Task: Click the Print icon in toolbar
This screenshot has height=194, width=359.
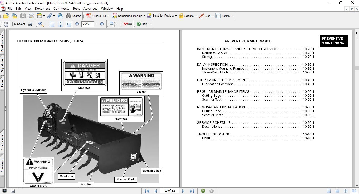Action: click(31, 16)
